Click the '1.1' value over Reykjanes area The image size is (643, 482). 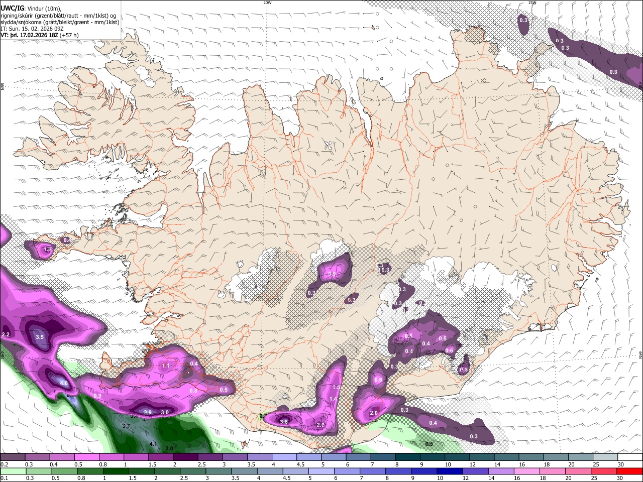pos(166,366)
